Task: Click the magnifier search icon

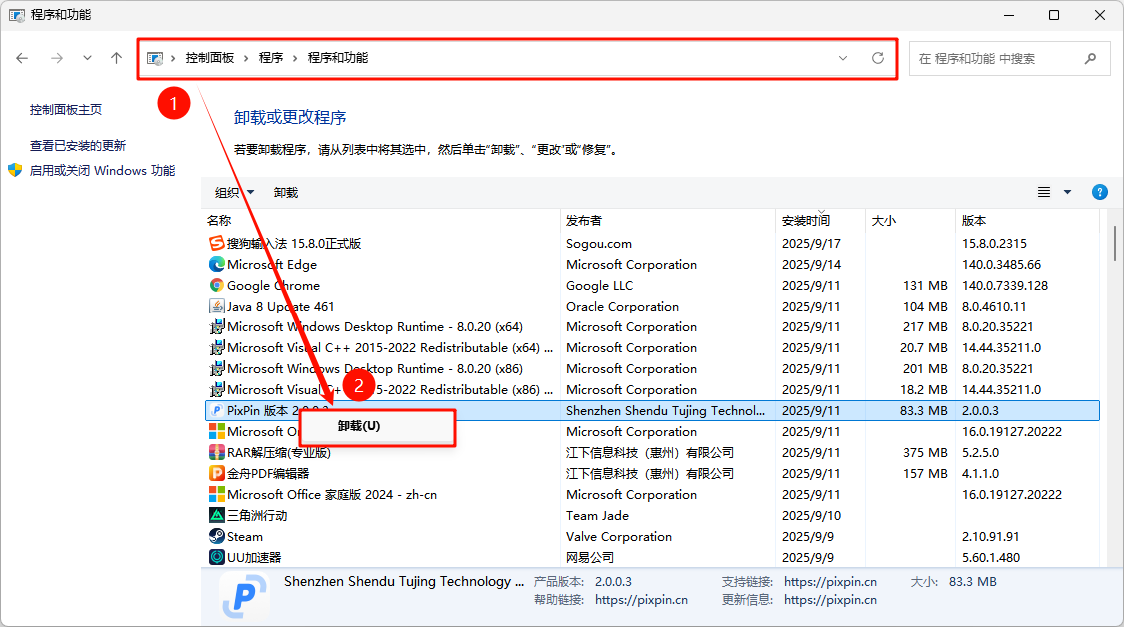Action: coord(1090,58)
